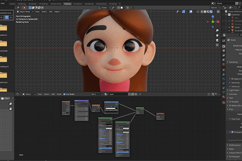Open the Physics properties tab icon
This screenshot has height=161, width=242.
tap(224, 83)
